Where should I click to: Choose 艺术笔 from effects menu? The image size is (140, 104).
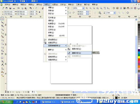55,18
